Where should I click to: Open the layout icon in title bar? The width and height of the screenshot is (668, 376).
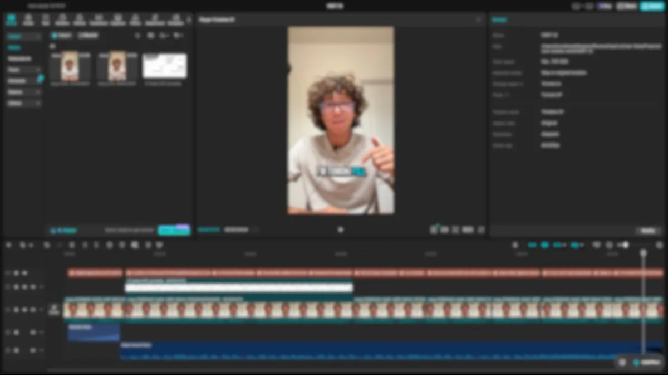(x=576, y=6)
